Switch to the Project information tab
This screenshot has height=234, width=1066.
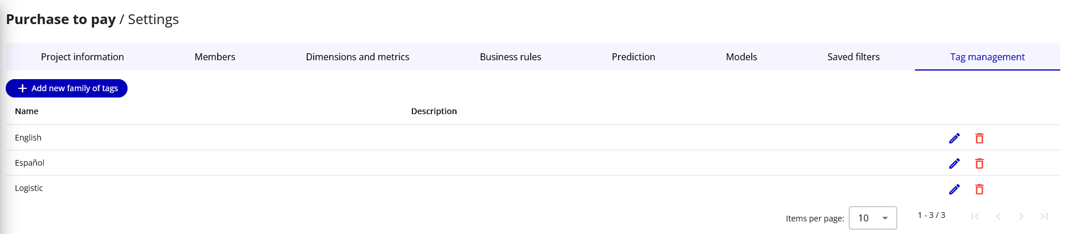coord(82,57)
